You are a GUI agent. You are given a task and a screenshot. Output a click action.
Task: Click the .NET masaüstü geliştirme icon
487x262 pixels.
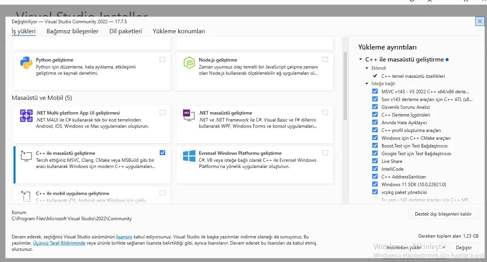point(189,116)
